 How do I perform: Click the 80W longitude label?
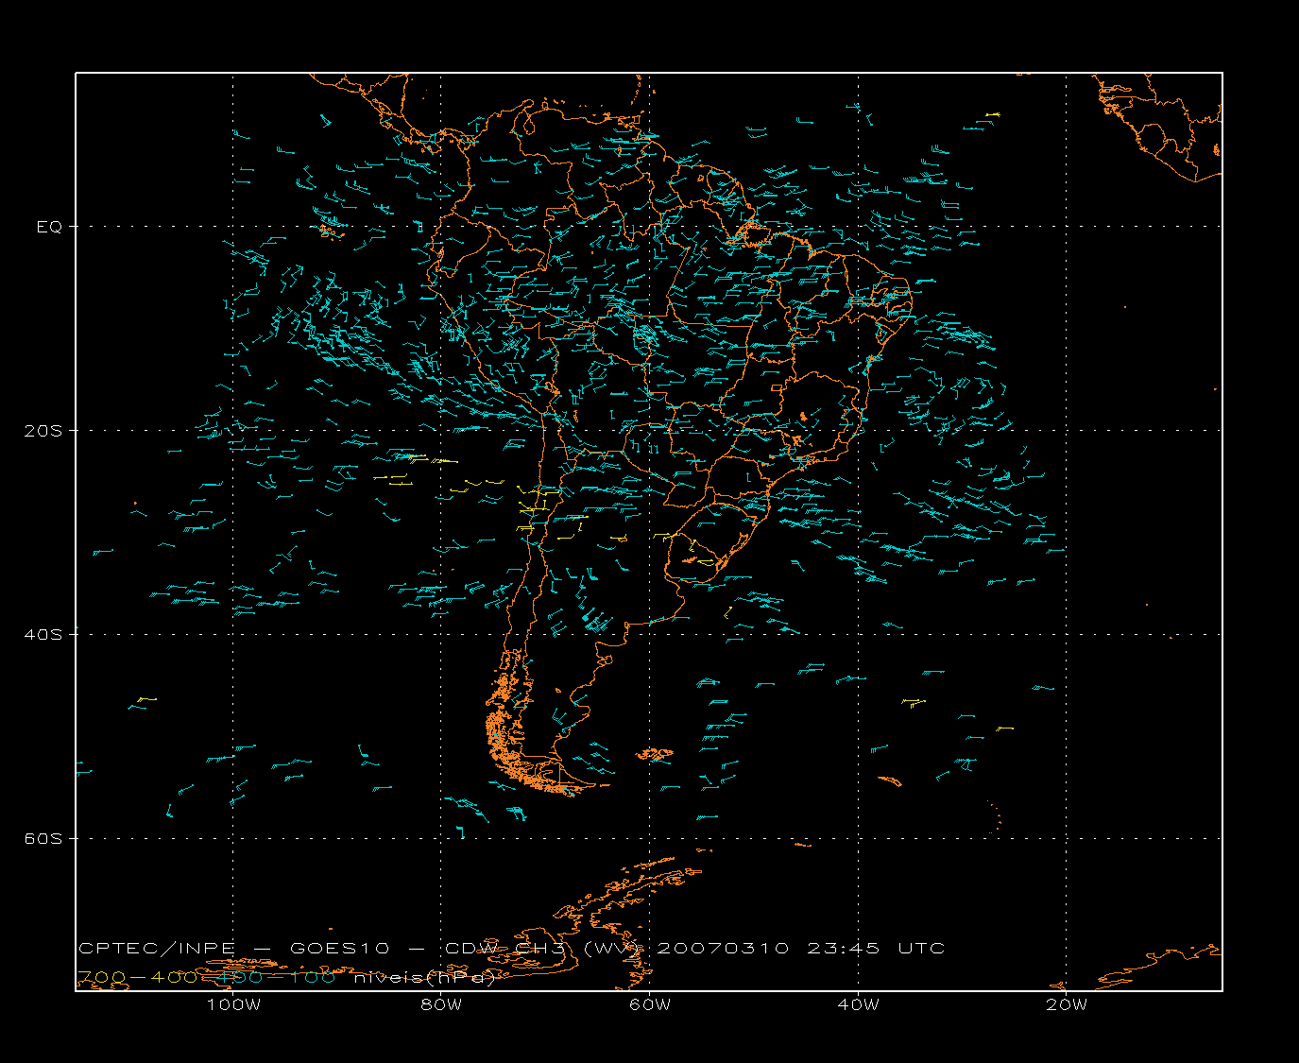pyautogui.click(x=441, y=1005)
